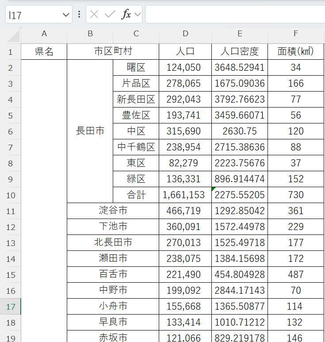Select column C header
The width and height of the screenshot is (325, 342).
[x=136, y=34]
